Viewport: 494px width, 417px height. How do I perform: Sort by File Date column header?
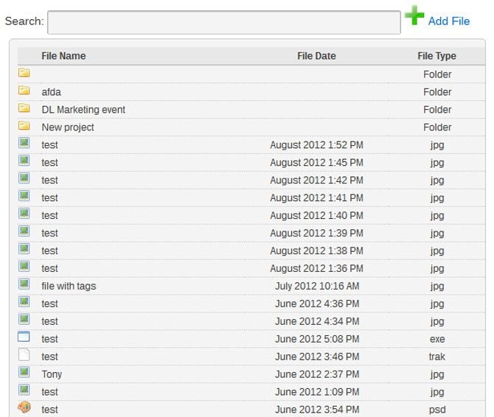316,56
